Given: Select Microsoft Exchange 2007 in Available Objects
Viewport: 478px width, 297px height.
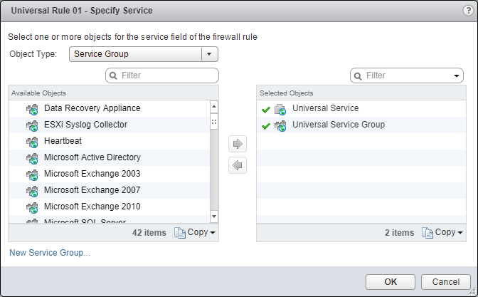Looking at the screenshot, I should tap(92, 190).
